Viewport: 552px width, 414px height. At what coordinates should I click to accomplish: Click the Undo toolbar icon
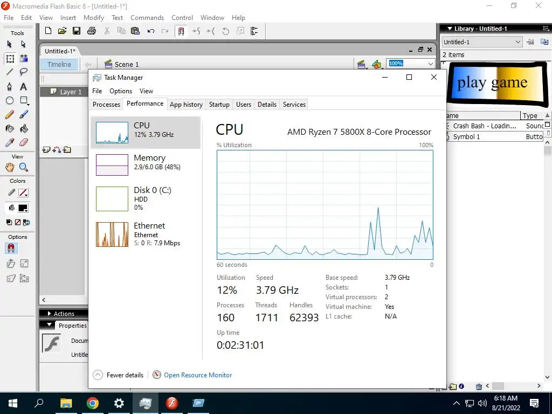151,31
